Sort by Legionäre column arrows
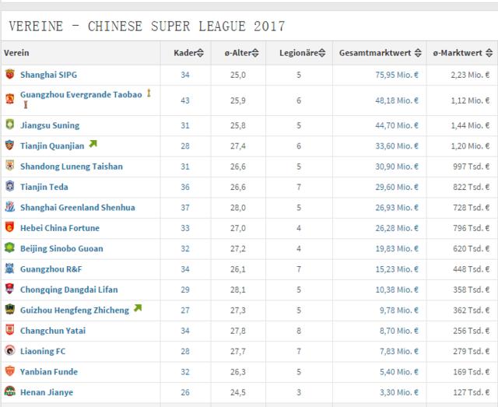The image size is (498, 407). tap(322, 53)
